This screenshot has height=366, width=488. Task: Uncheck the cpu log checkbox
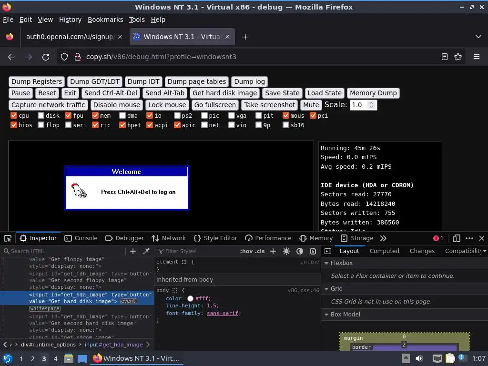pos(14,115)
